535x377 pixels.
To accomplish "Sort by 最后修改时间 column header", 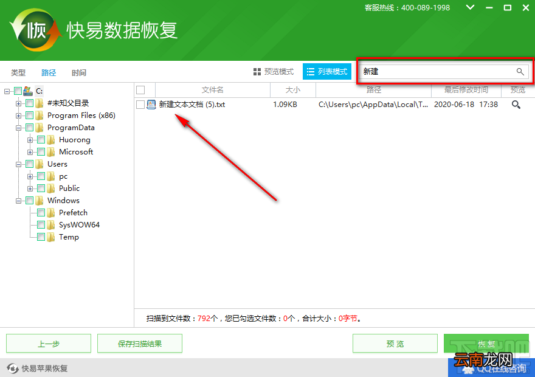I will pyautogui.click(x=466, y=90).
